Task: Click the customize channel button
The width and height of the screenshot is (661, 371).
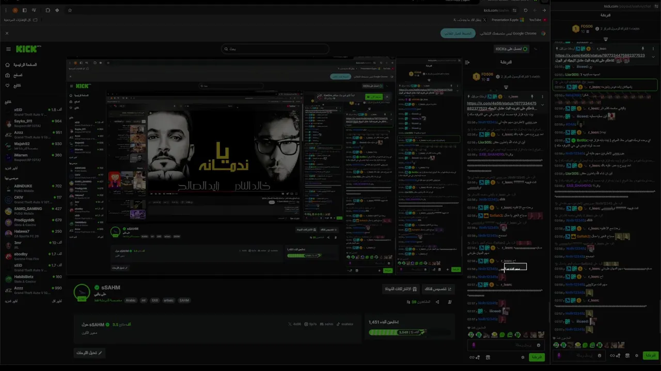Action: click(x=437, y=289)
